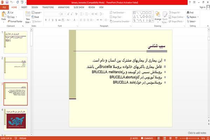210x140 pixels.
Task: Click the Arrange icon
Action: [158, 16]
